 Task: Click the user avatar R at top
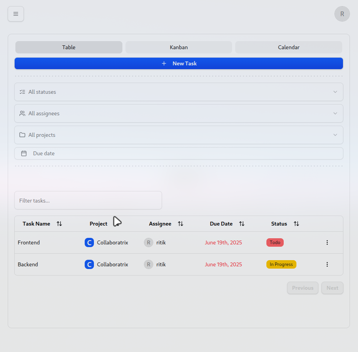[342, 14]
